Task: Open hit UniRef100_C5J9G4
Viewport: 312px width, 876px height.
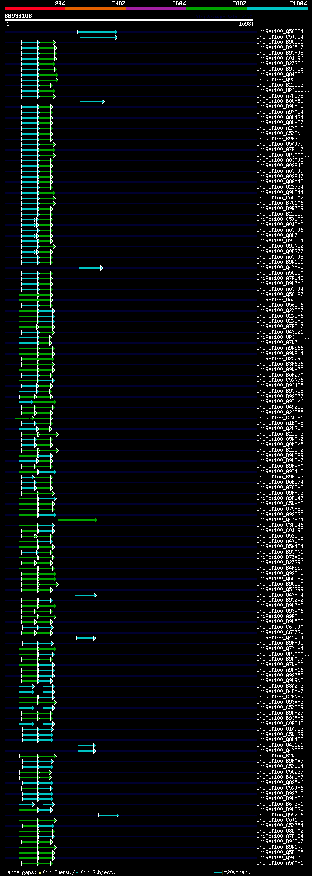Action: coord(280,37)
